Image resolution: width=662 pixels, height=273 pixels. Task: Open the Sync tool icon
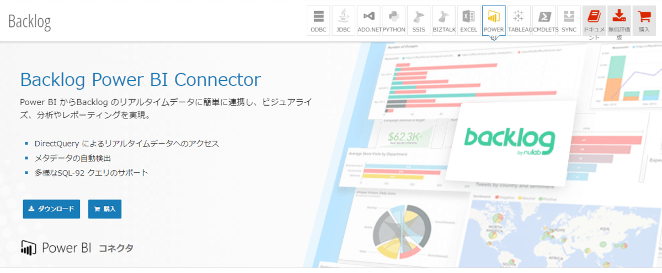(x=569, y=20)
